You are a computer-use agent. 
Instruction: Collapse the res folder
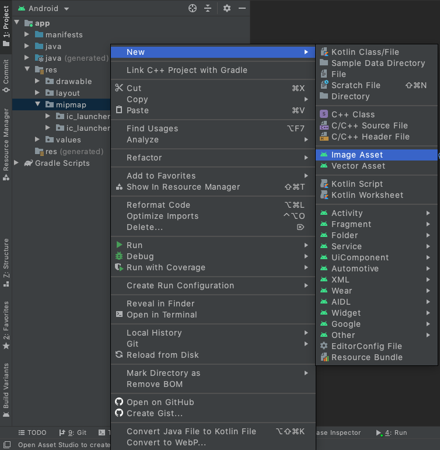point(27,69)
